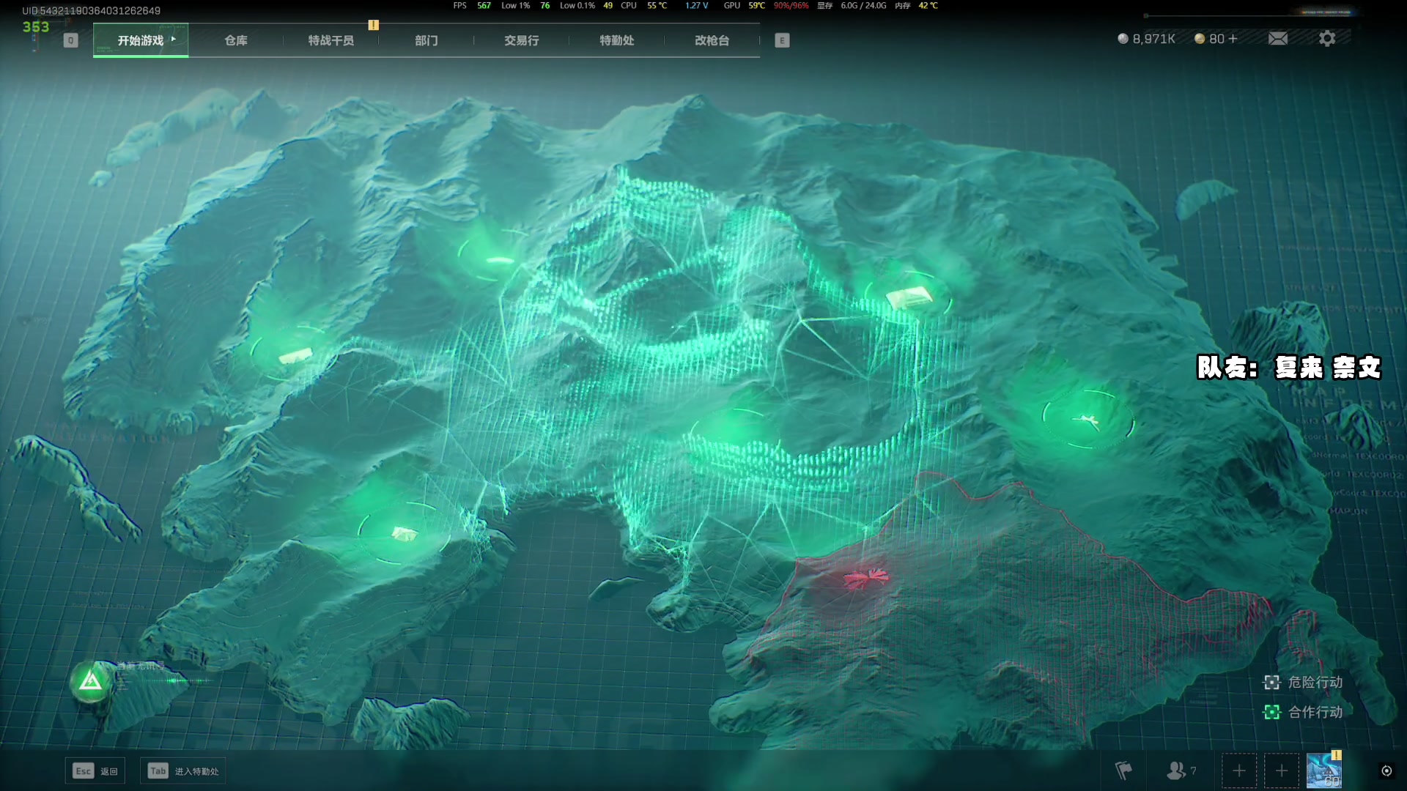Click the 8,971K currency balance
Image resolution: width=1407 pixels, height=791 pixels.
pos(1154,38)
